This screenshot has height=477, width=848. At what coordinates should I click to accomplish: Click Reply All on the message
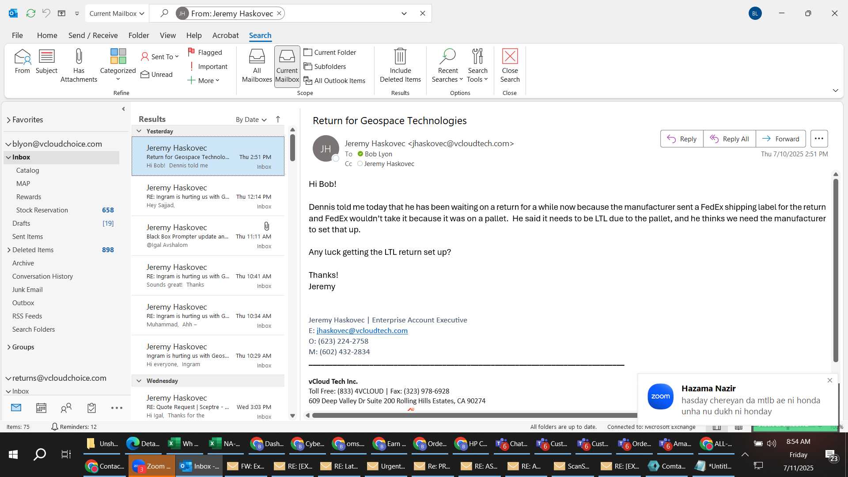pos(729,139)
